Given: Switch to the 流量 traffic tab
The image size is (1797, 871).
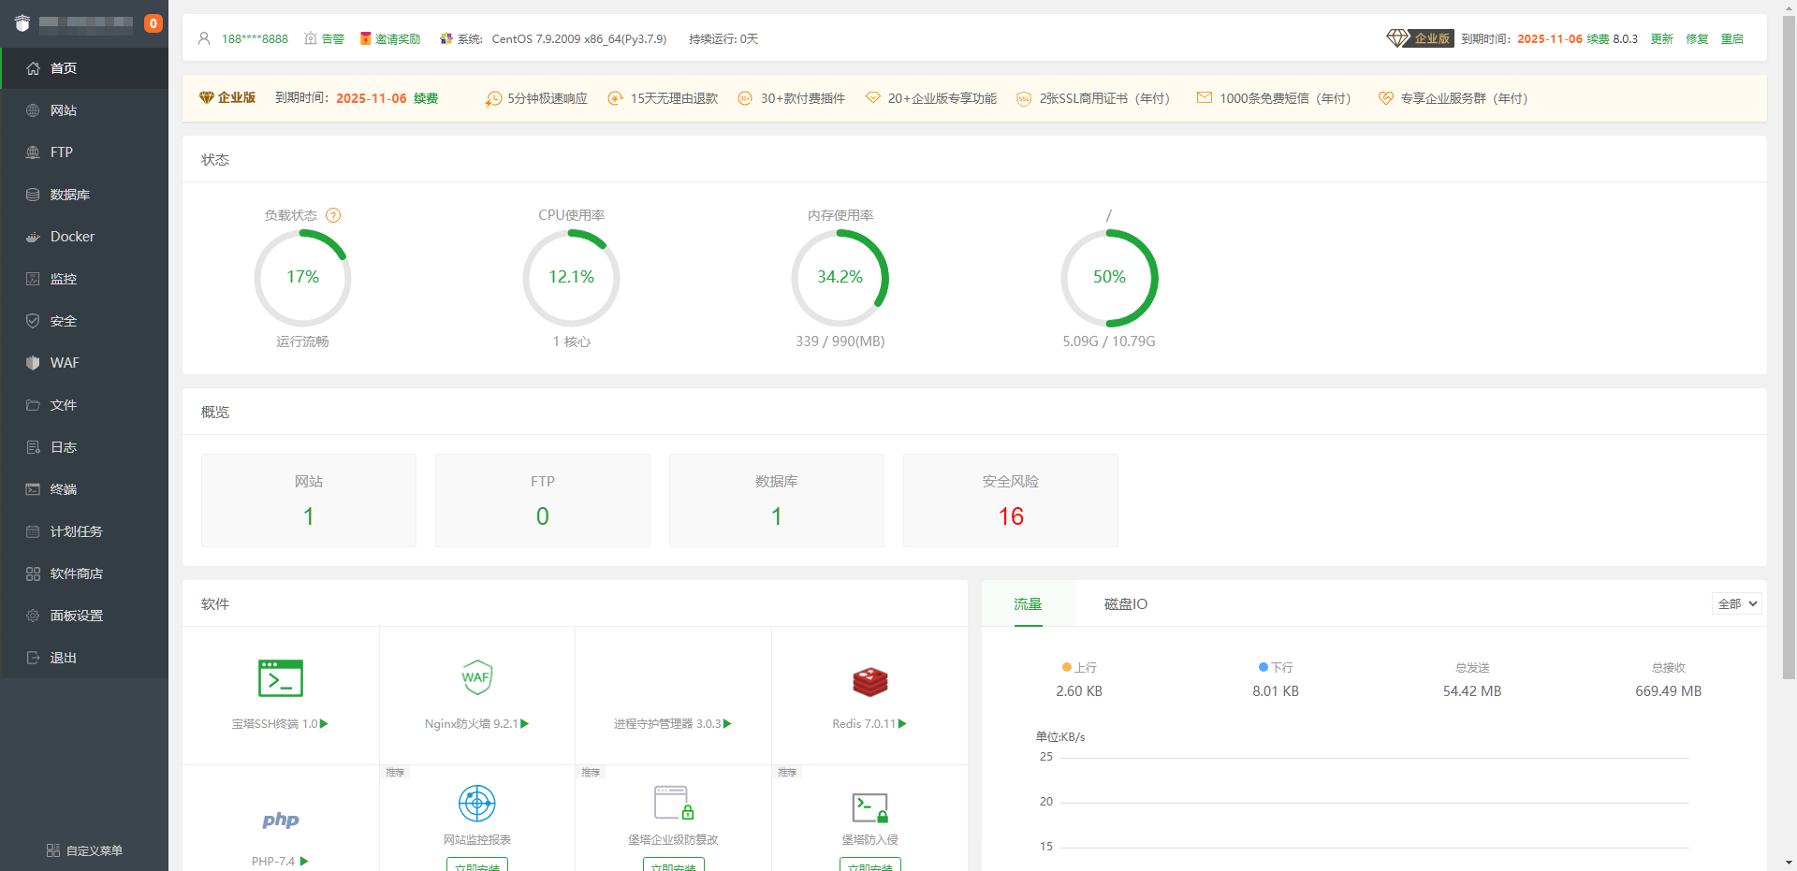Looking at the screenshot, I should pos(1028,604).
